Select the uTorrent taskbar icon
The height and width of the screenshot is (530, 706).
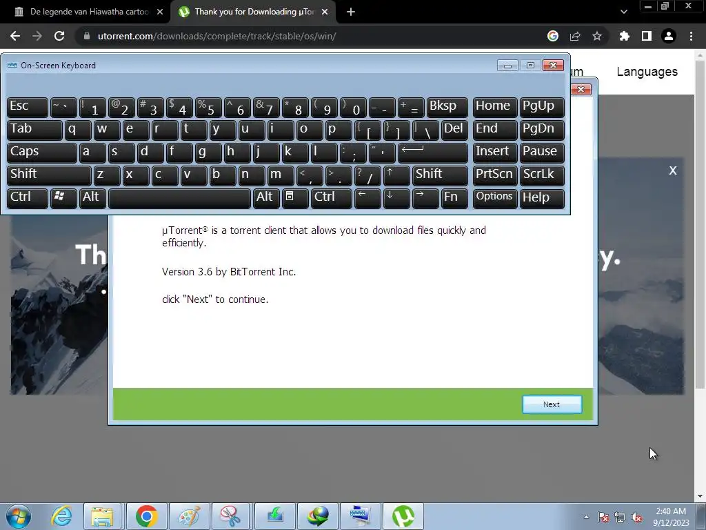pos(403,516)
